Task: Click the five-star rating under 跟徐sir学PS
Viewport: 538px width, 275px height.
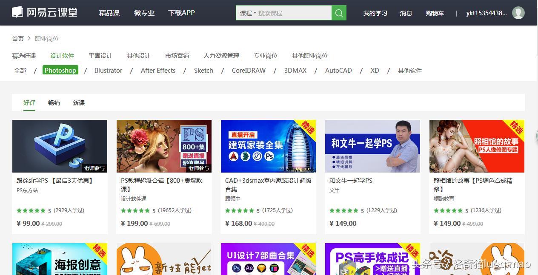Action: click(30, 210)
